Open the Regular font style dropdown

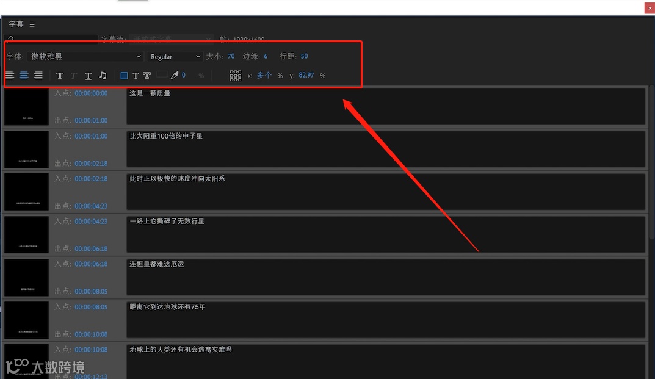pos(175,56)
